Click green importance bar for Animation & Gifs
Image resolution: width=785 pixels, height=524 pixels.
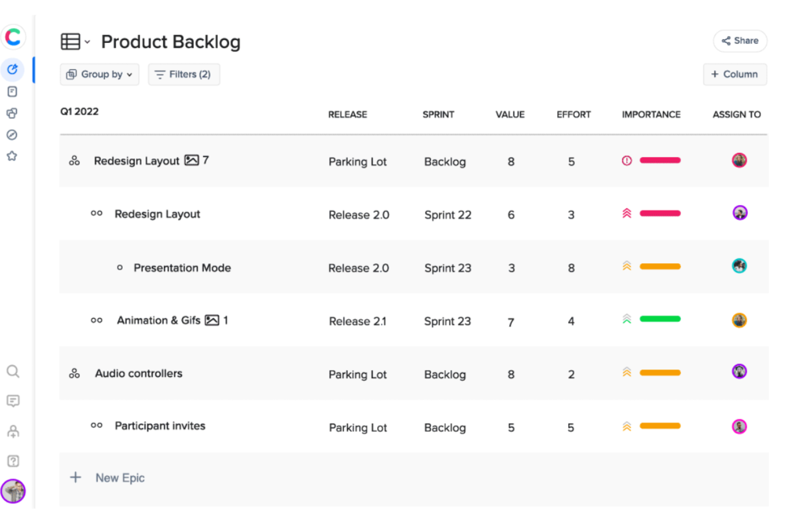point(660,319)
